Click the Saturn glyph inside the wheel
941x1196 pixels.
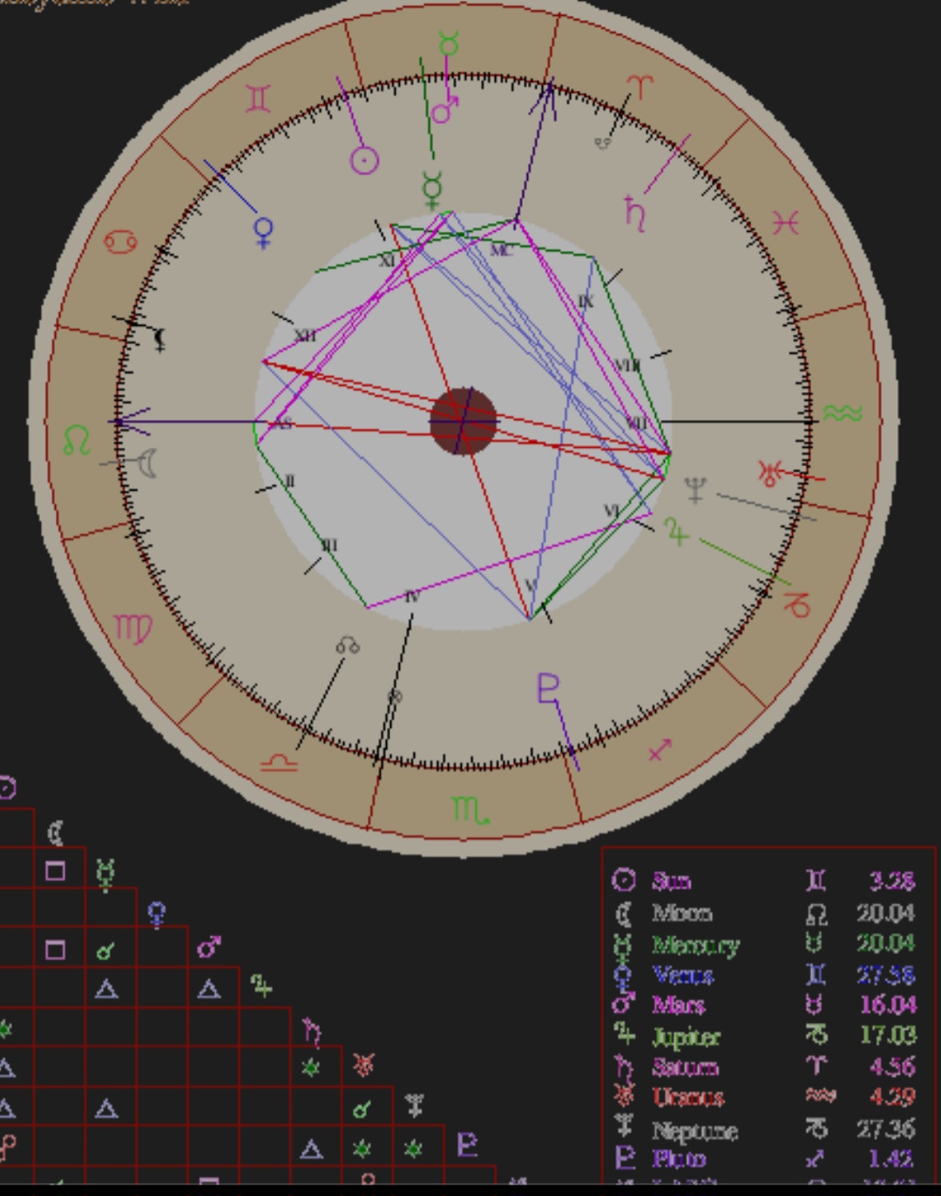click(634, 213)
